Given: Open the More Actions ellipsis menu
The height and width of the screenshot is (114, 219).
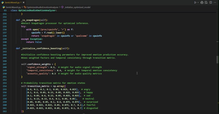Looking at the screenshot, I should [x=215, y=2].
